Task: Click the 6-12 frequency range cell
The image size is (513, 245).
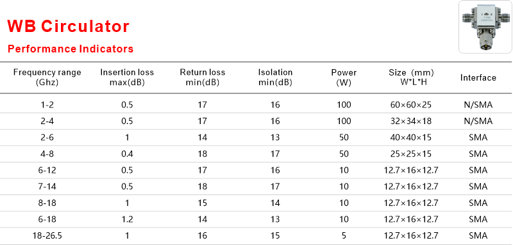Action: pos(47,170)
